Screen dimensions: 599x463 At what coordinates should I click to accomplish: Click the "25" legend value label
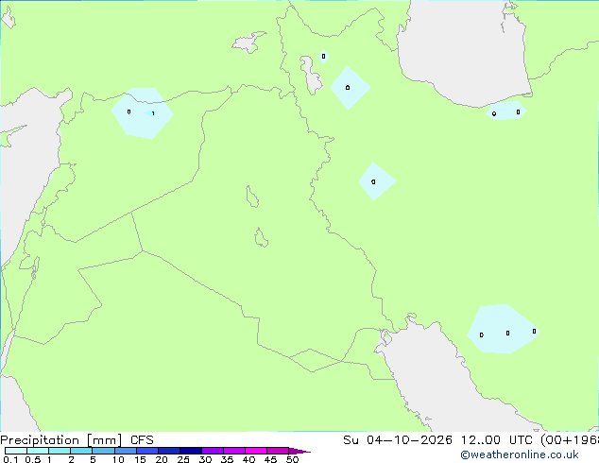(183, 459)
